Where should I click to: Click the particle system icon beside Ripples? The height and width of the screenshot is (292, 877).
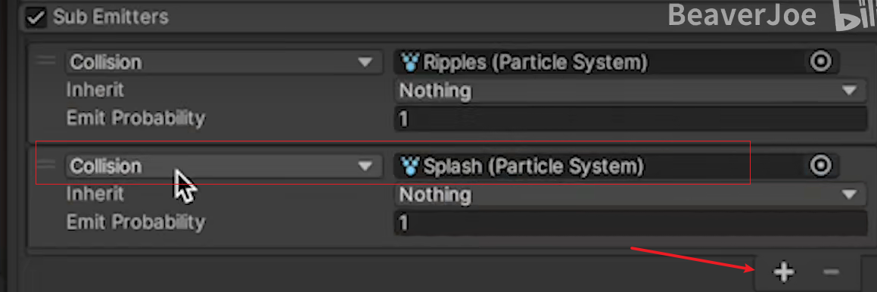point(411,62)
